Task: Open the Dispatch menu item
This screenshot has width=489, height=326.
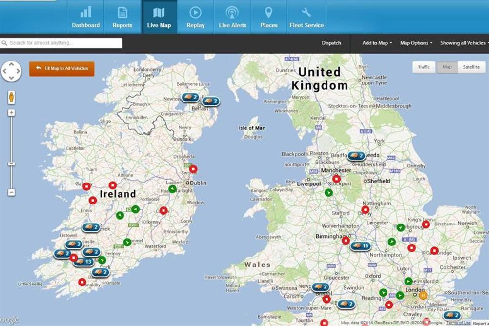Action: [x=331, y=43]
